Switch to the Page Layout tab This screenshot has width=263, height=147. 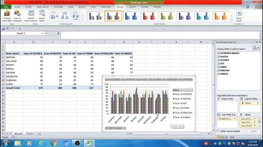43,7
